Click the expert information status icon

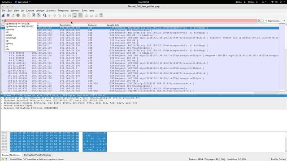[3, 159]
